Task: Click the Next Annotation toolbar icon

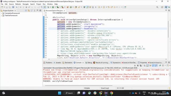Action: (x=99, y=7)
